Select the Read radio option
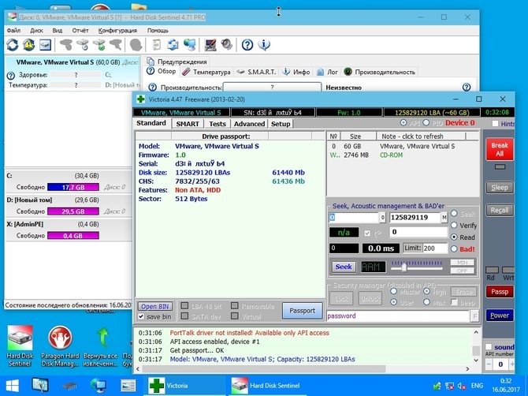The image size is (528, 396). tap(454, 237)
